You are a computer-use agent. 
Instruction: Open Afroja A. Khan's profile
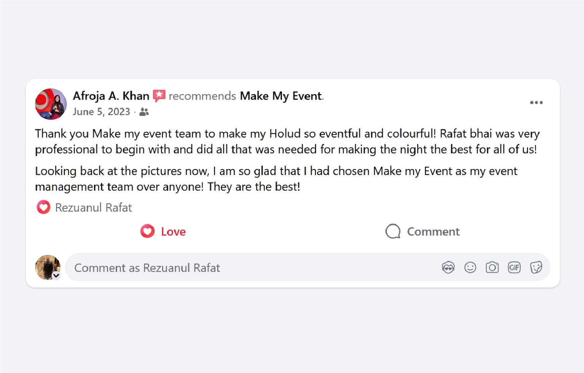pyautogui.click(x=111, y=95)
